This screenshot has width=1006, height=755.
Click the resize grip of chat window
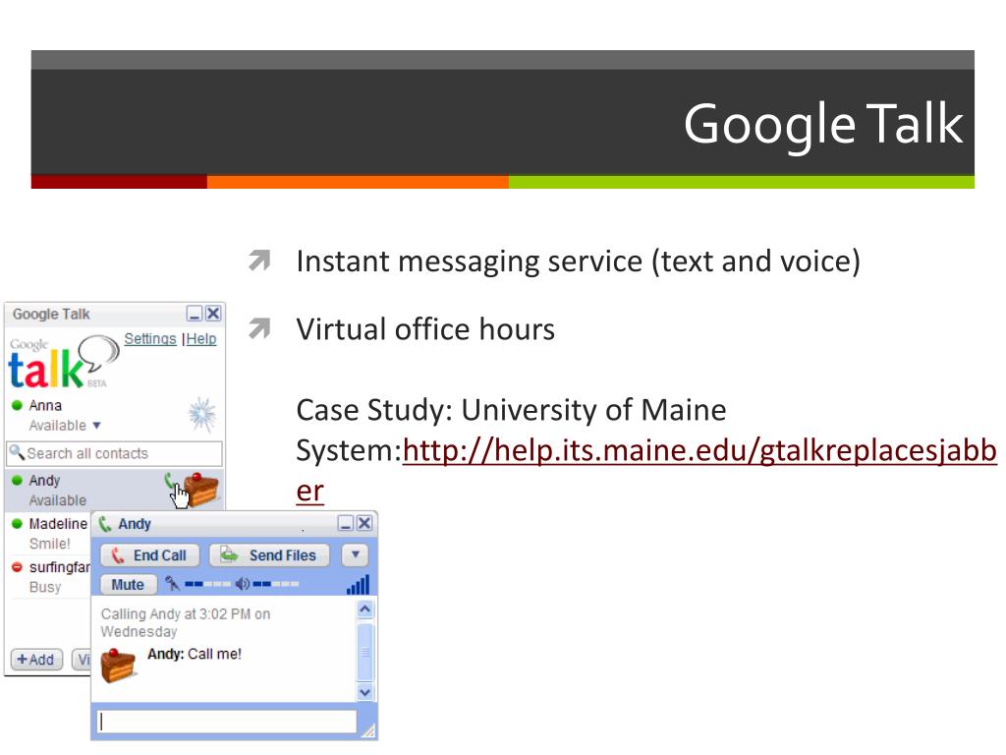pos(367,730)
